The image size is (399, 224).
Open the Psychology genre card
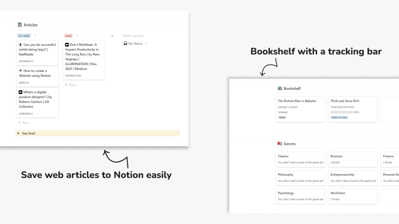point(300,196)
